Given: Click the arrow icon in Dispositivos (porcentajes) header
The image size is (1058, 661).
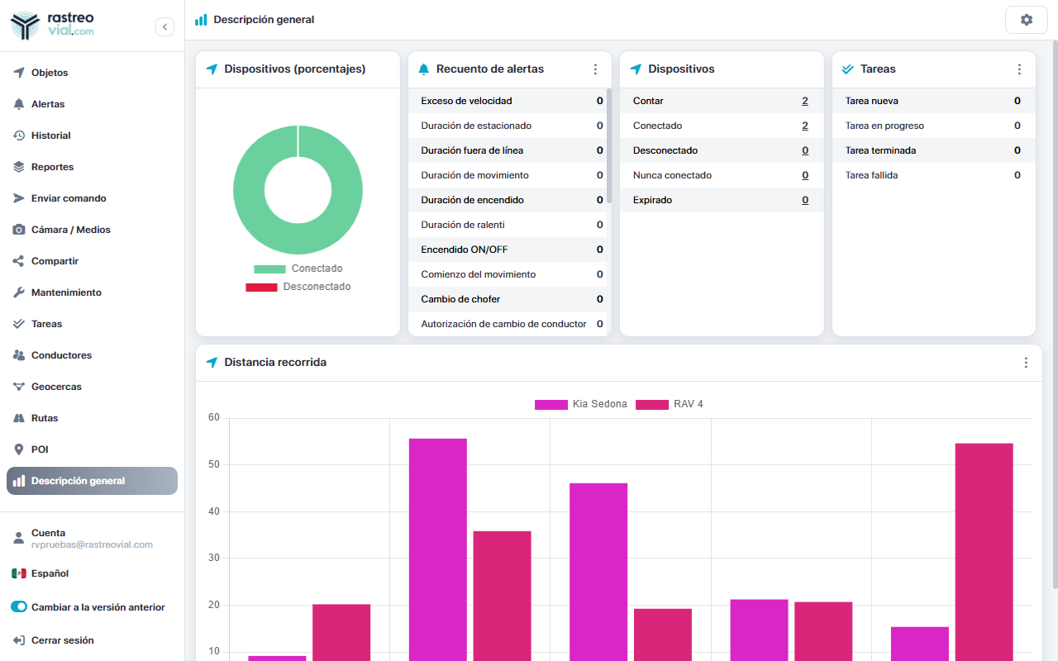Looking at the screenshot, I should click(212, 69).
